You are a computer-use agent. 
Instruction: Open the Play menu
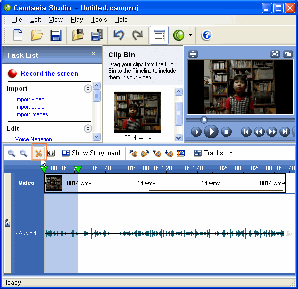point(77,20)
